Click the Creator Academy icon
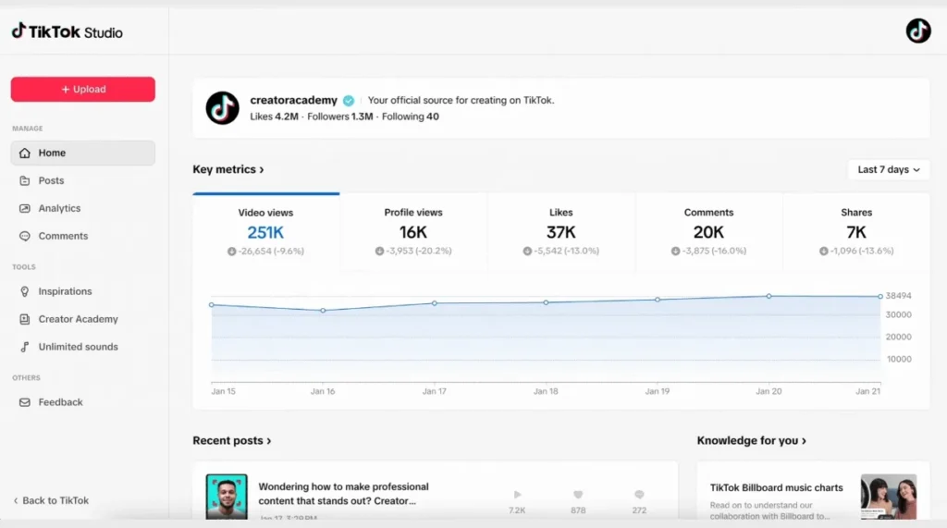Screen dimensions: 947x528 tap(25, 320)
